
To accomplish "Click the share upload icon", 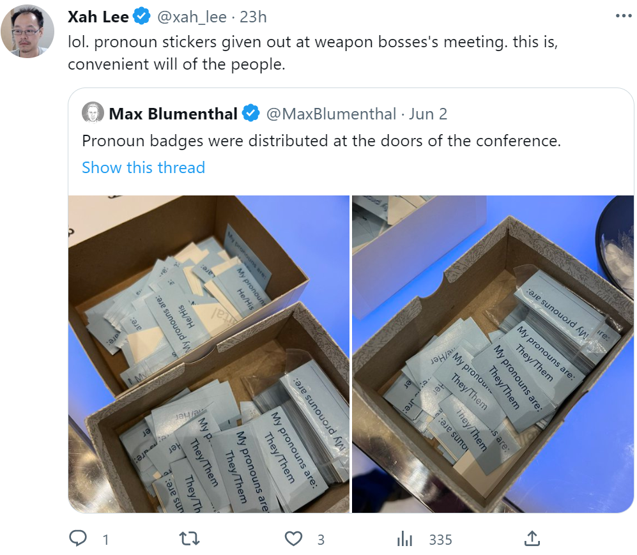I will pyautogui.click(x=532, y=538).
